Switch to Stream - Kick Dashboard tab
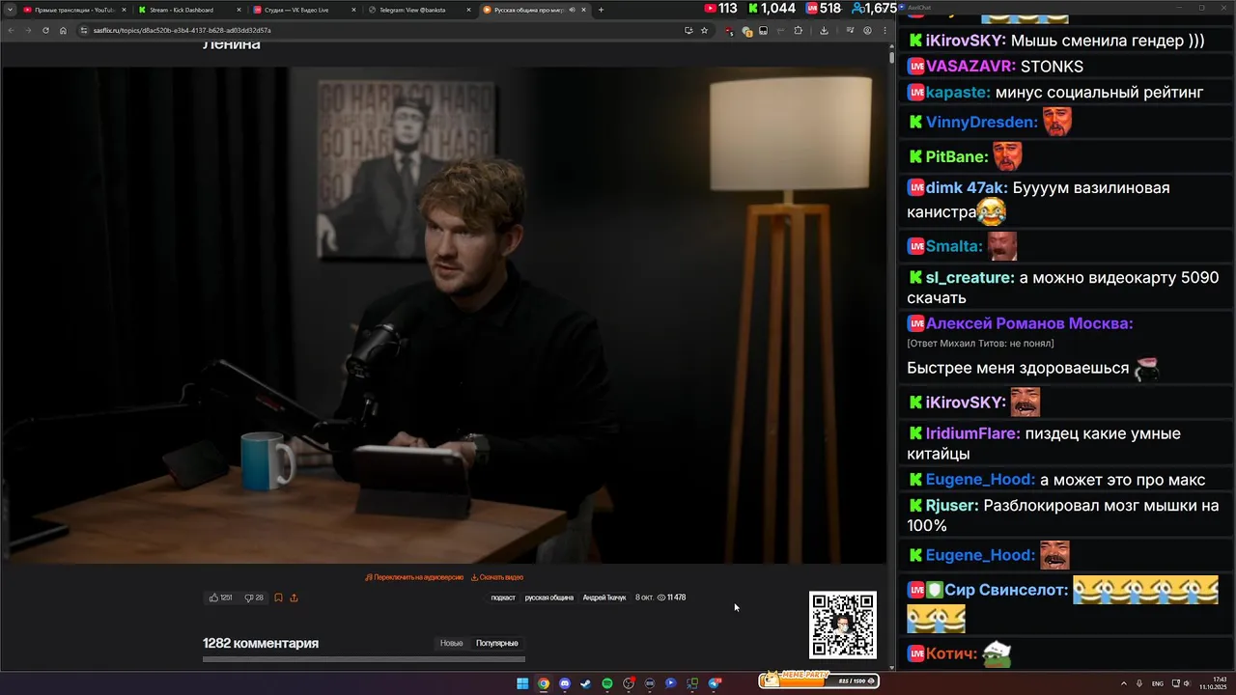The height and width of the screenshot is (695, 1236). pos(188,10)
